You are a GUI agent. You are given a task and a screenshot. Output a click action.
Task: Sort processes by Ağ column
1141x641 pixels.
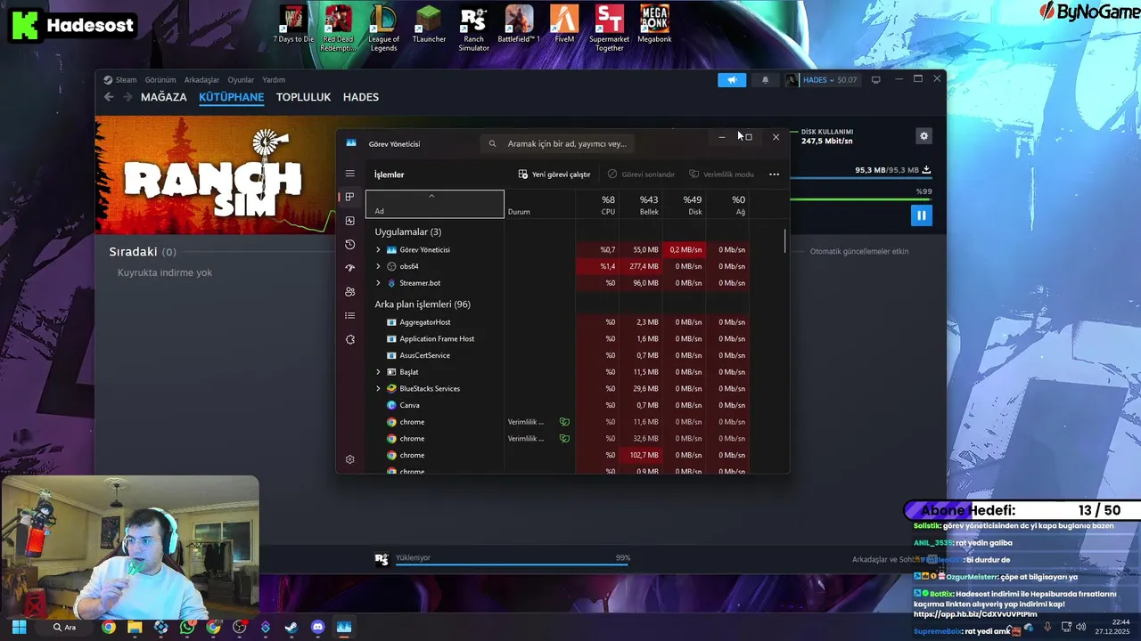coord(728,205)
